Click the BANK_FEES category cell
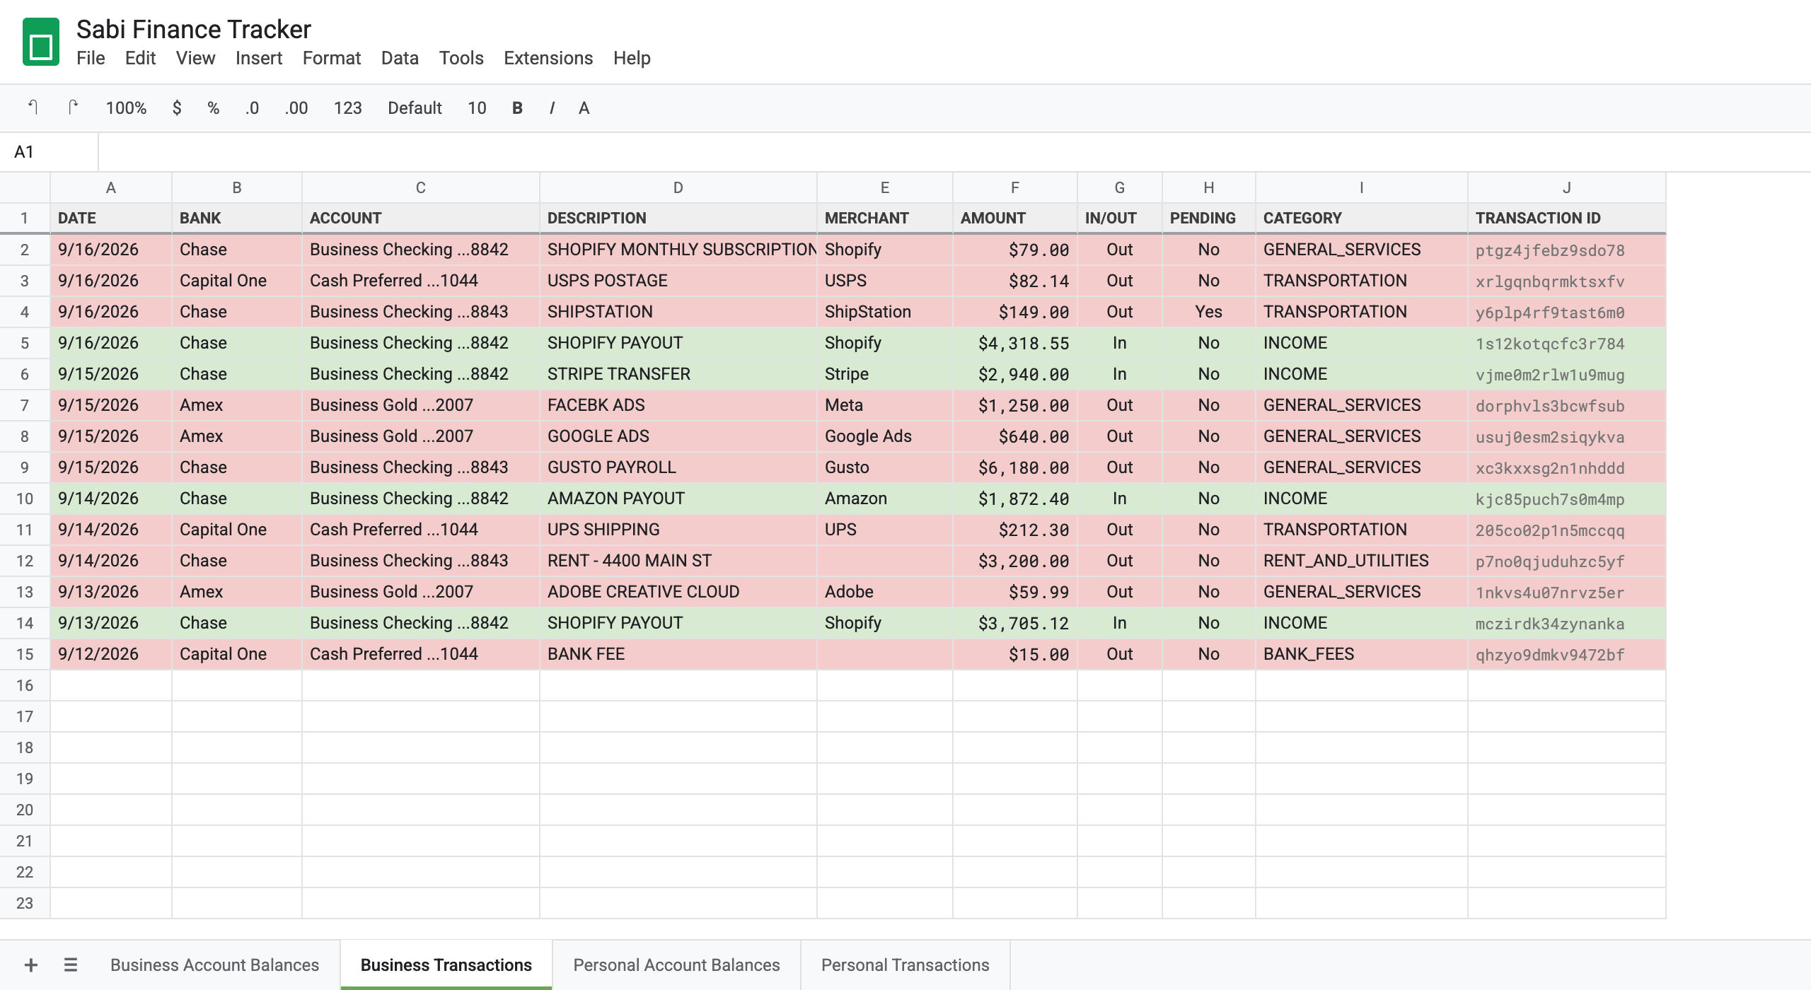 click(x=1362, y=654)
